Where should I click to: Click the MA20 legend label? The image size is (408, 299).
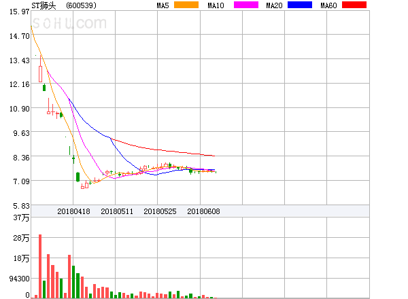point(274,5)
